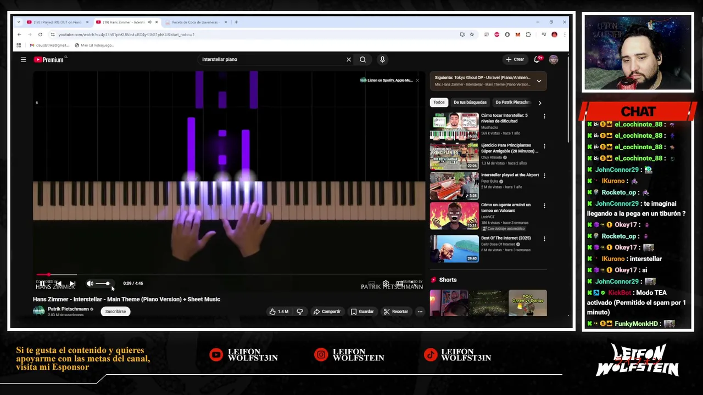Screen dimensions: 703x395
Task: Go to the YouTube Premium home logo
Action: (49, 59)
